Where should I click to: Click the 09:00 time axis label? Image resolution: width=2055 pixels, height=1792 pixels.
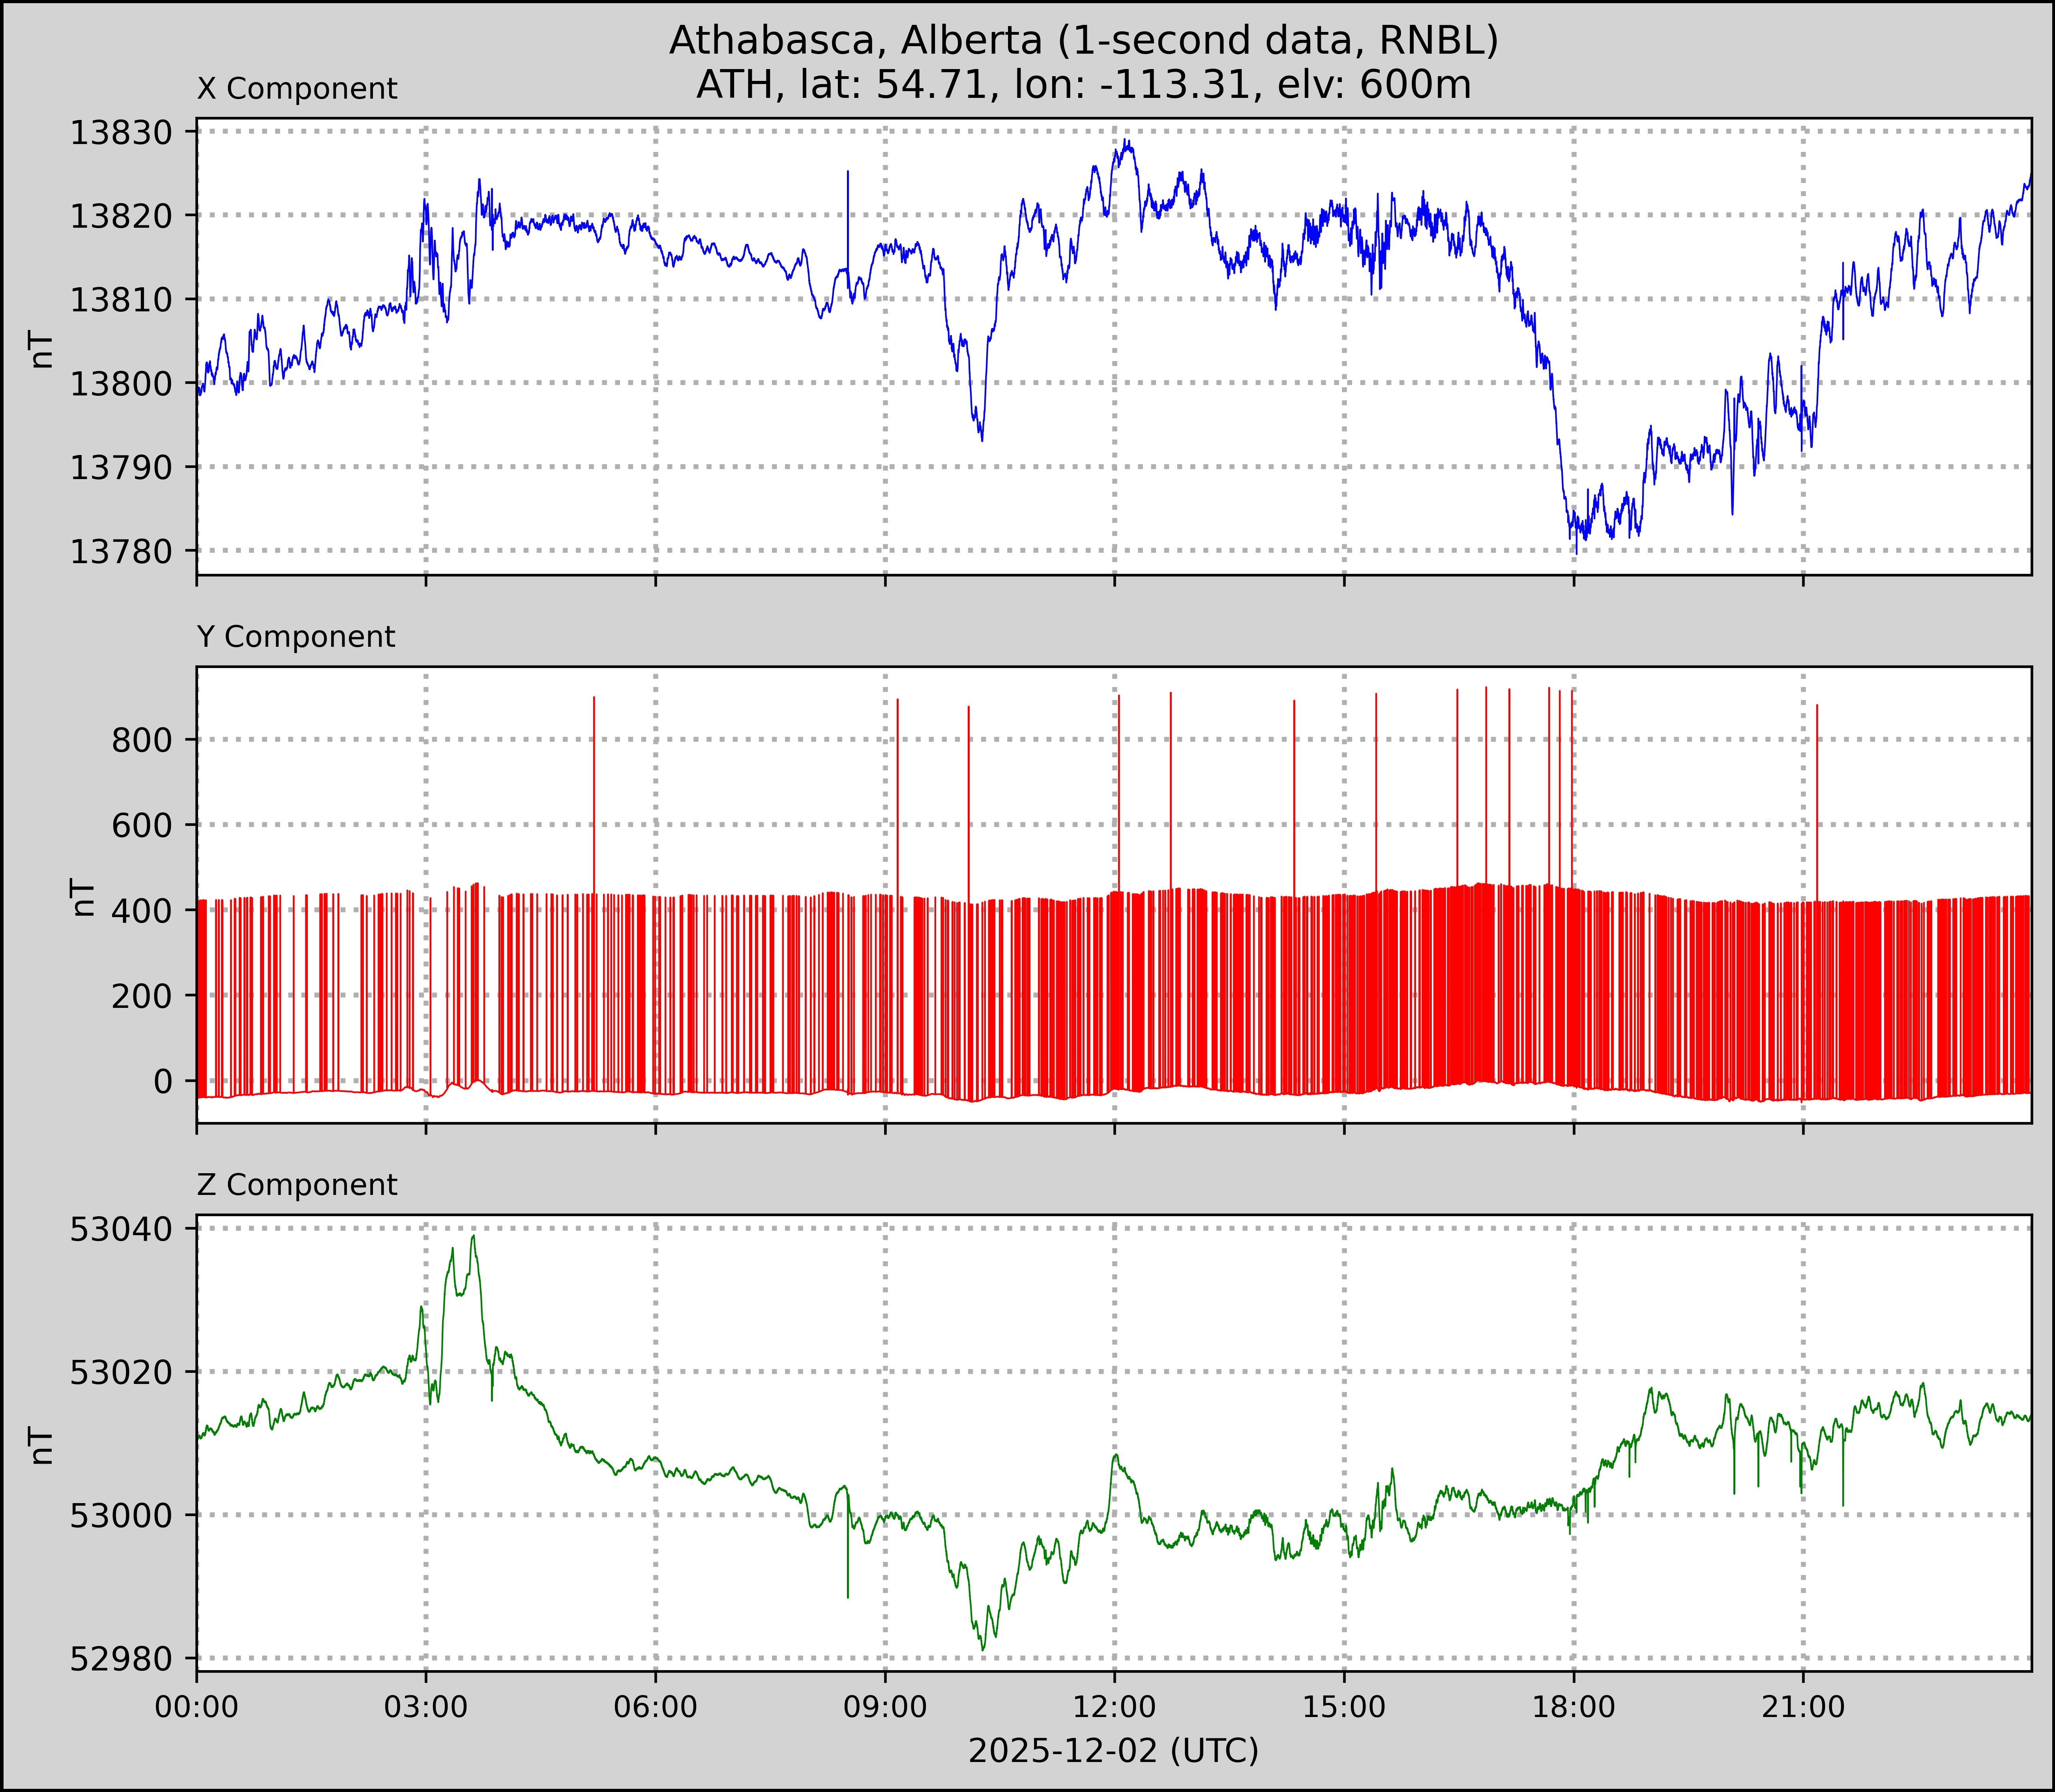pyautogui.click(x=885, y=1707)
